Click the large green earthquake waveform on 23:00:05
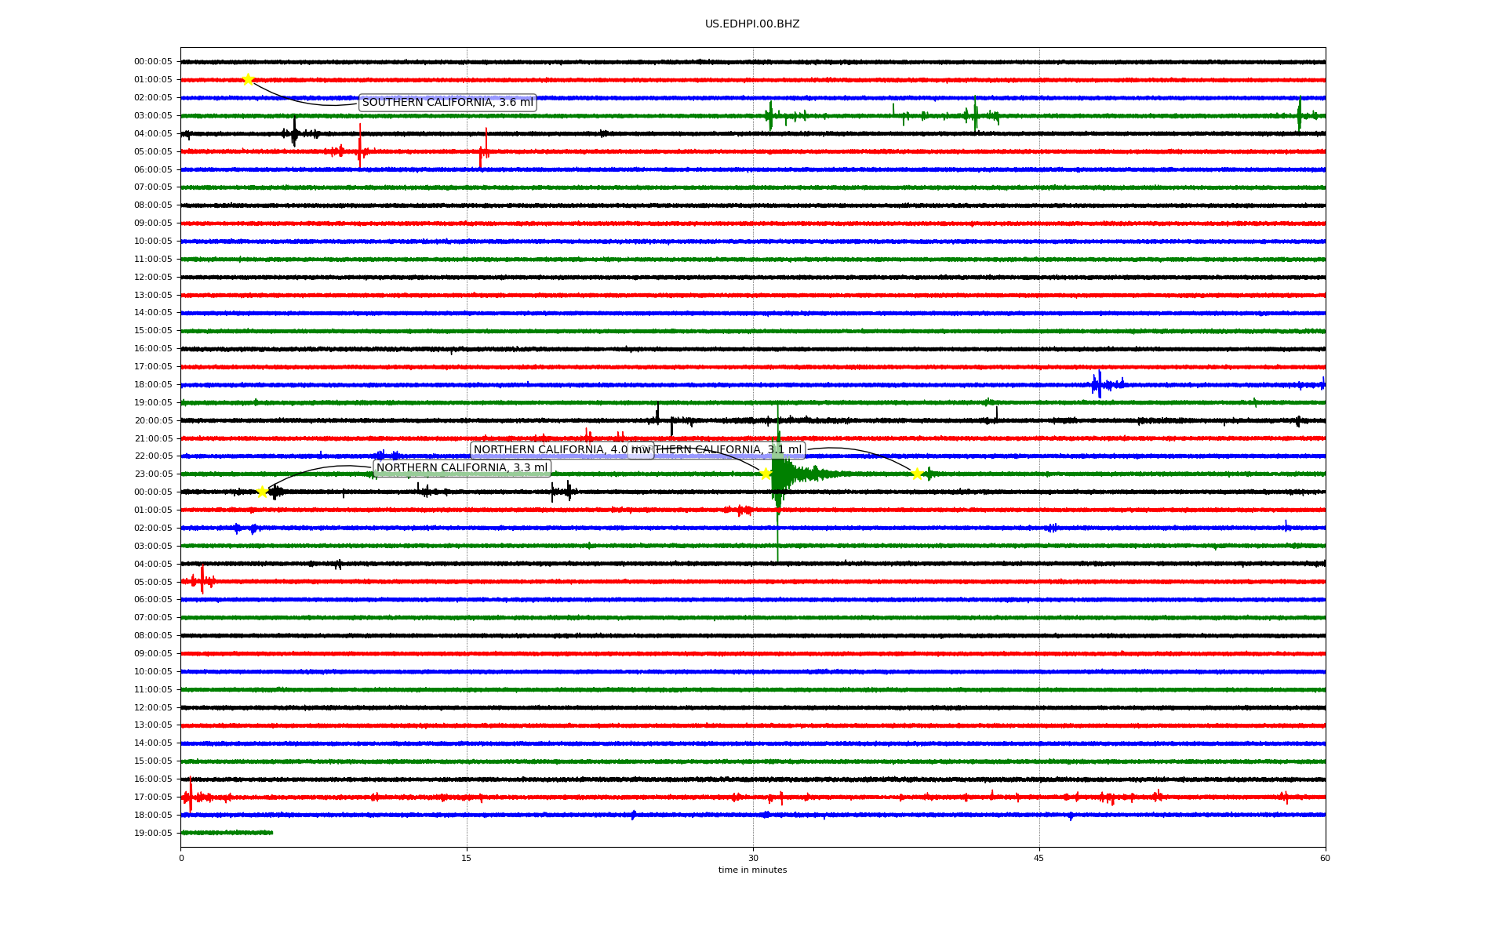The height and width of the screenshot is (941, 1506). click(784, 474)
